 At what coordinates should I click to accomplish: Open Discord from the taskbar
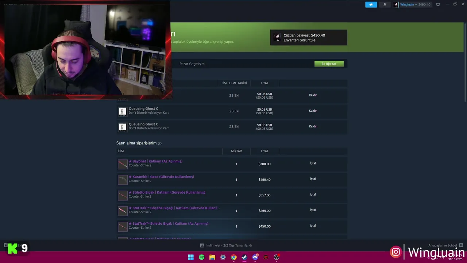coord(255,257)
